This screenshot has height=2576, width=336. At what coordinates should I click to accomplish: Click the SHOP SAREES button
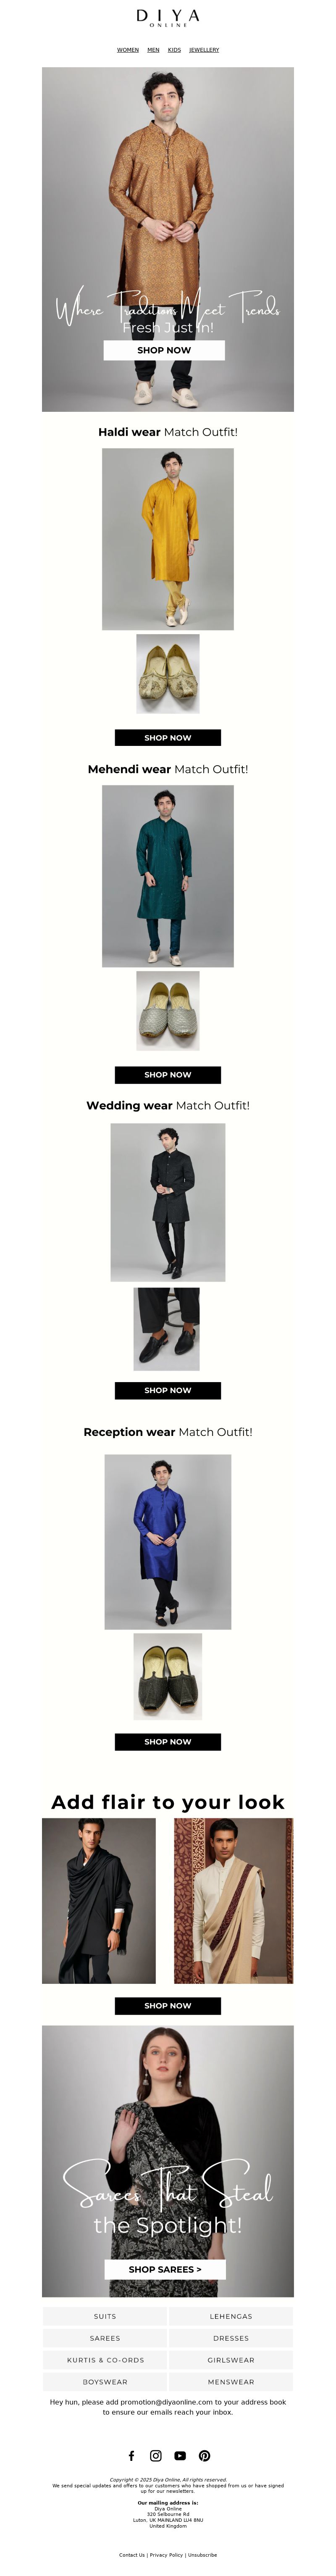pos(165,2270)
